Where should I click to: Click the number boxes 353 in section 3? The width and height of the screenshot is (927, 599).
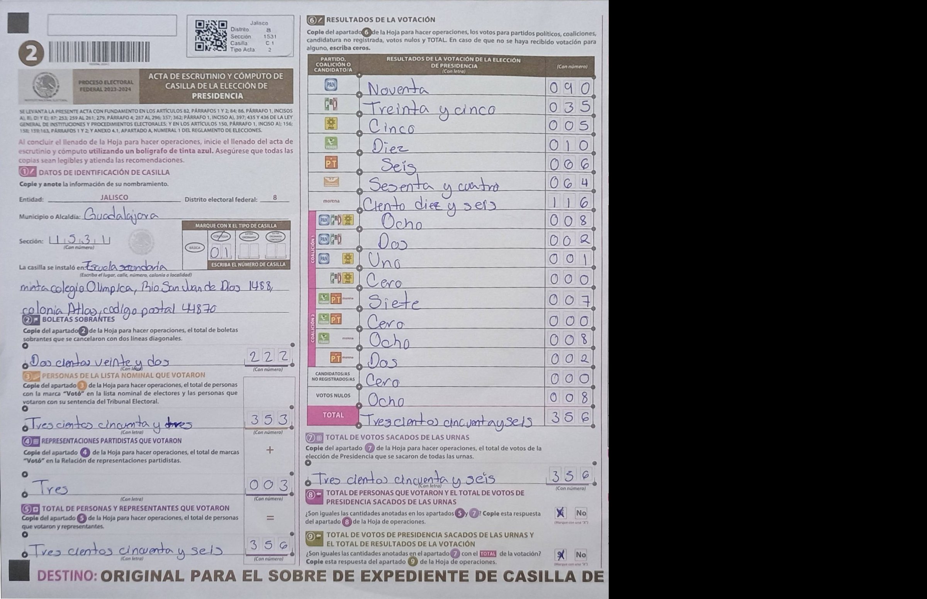(268, 420)
